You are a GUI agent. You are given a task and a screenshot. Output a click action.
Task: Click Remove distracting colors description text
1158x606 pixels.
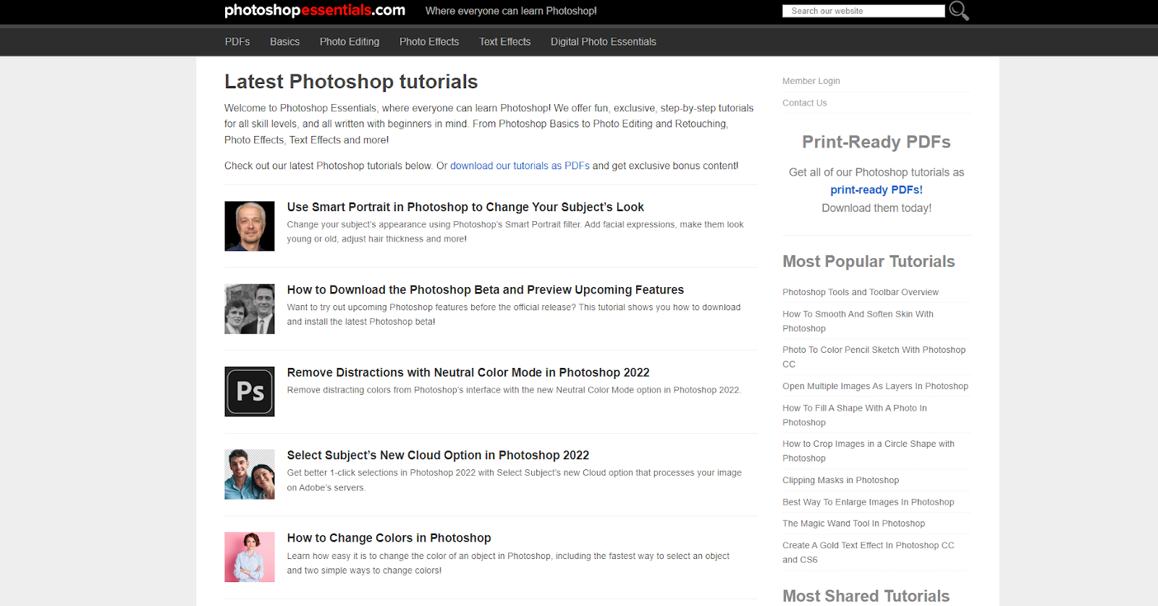coord(514,390)
